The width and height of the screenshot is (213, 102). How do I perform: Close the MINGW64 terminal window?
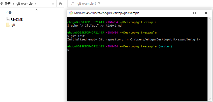[206, 13]
